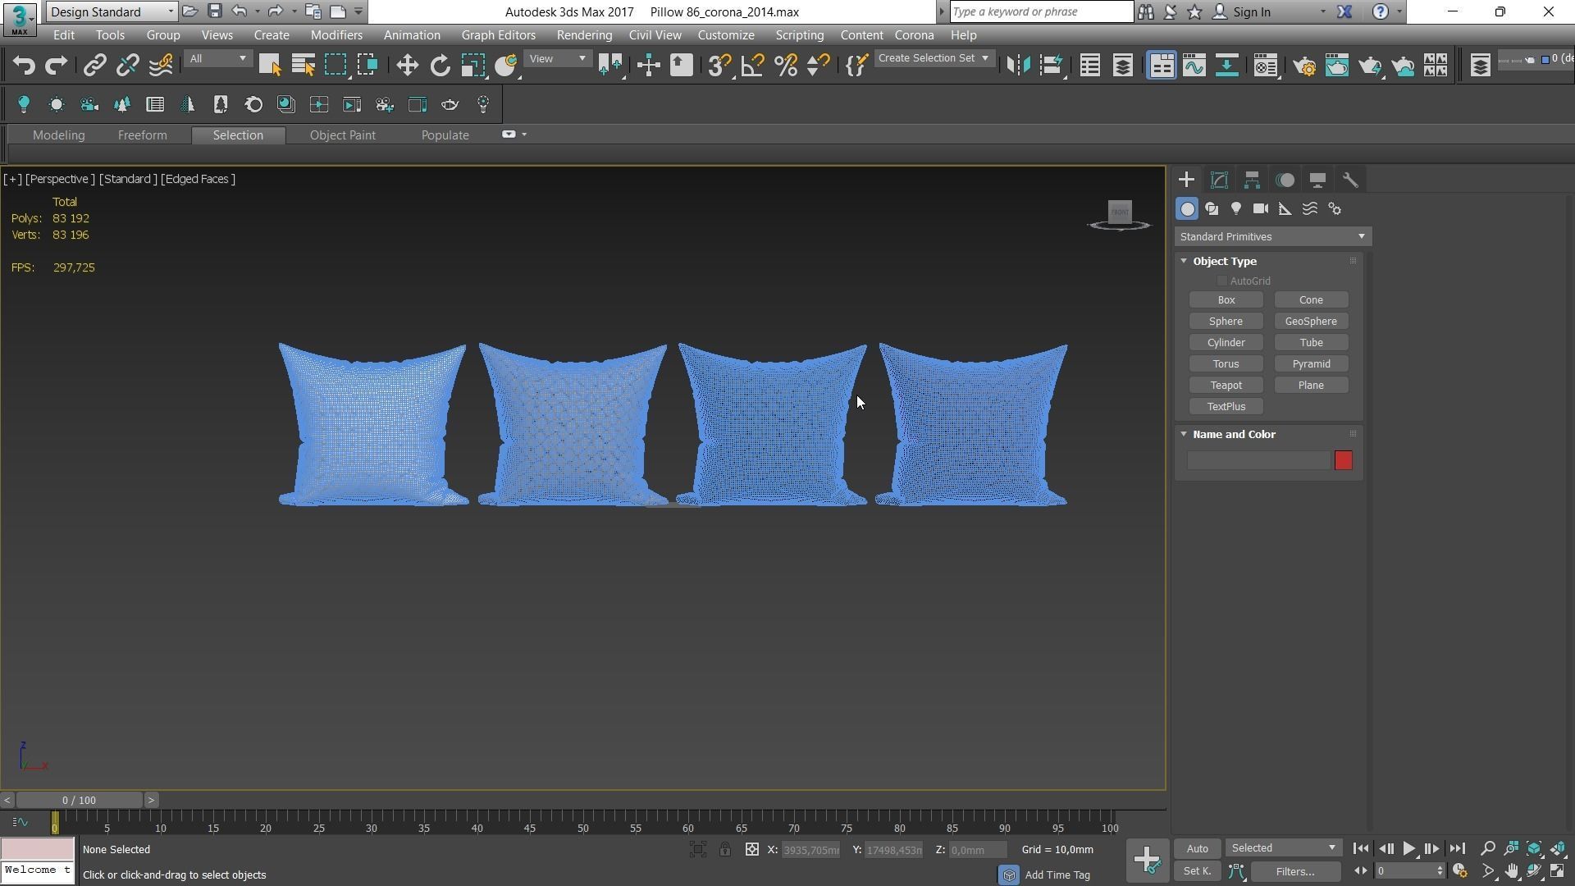Open the Modify command panel tab
1575x886 pixels.
1219,180
